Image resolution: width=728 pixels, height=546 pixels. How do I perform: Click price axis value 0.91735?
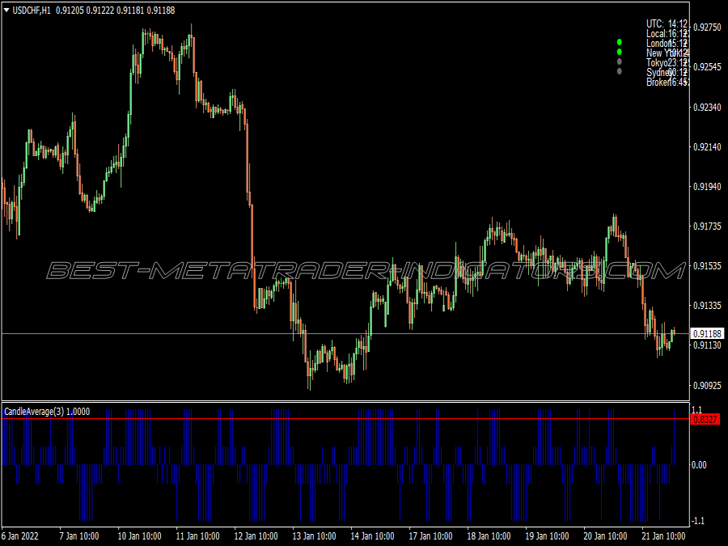(707, 226)
